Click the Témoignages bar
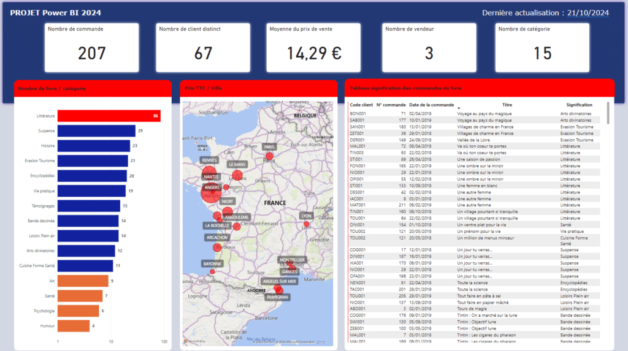 (x=89, y=206)
